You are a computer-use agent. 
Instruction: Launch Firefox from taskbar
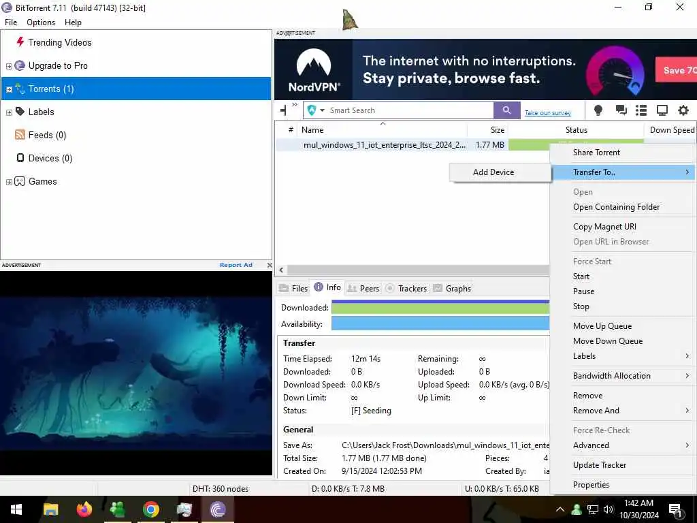point(84,509)
